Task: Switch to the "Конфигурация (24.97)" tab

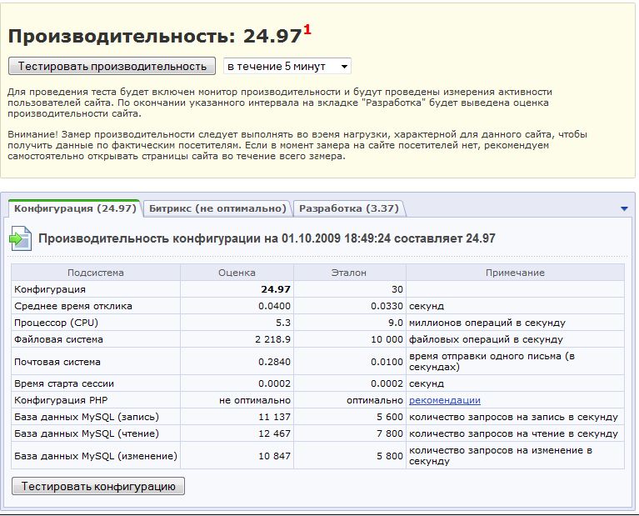Action: (75, 208)
